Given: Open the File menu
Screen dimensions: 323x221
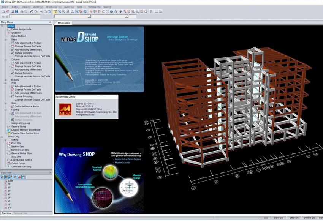Looking at the screenshot, I should click(x=6, y=7).
